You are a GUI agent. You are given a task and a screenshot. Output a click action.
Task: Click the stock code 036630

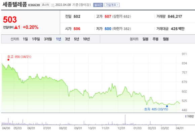(34, 5)
